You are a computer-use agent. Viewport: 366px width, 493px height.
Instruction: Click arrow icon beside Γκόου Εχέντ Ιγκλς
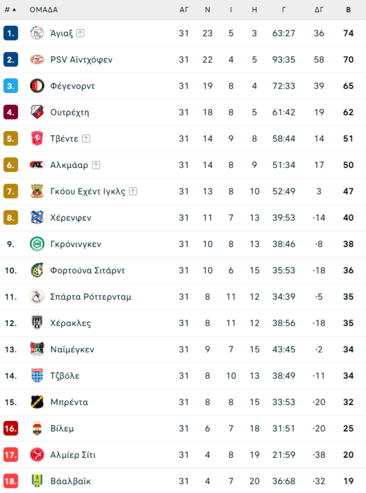(133, 191)
